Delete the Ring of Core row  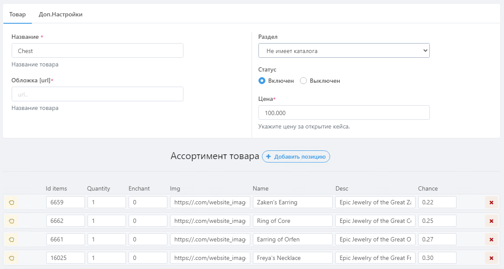coord(491,221)
